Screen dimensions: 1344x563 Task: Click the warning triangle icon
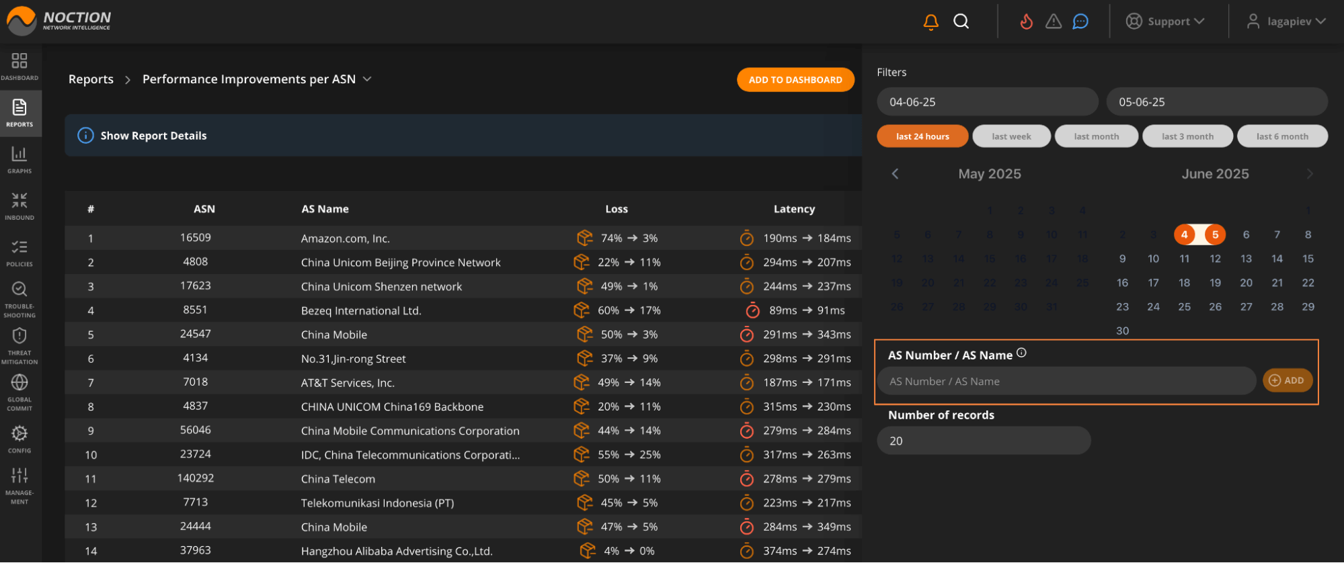coord(1054,21)
